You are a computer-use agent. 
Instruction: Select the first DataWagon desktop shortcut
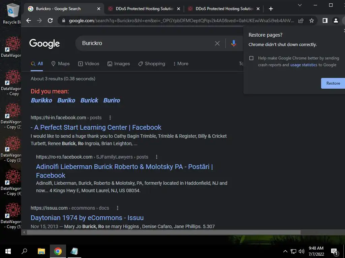(x=11, y=47)
